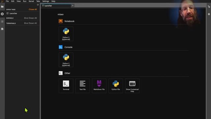Screen dimensions: 211x119
Task: Click the Terminals section header
Action: [x=11, y=23]
